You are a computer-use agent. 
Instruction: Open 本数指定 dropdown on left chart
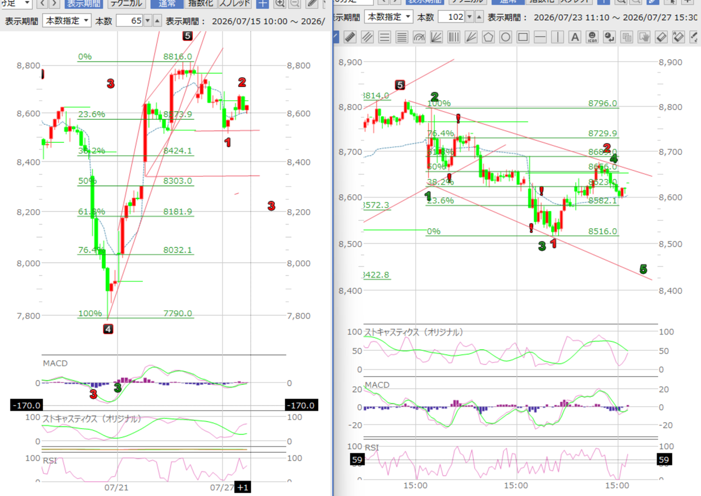(67, 21)
